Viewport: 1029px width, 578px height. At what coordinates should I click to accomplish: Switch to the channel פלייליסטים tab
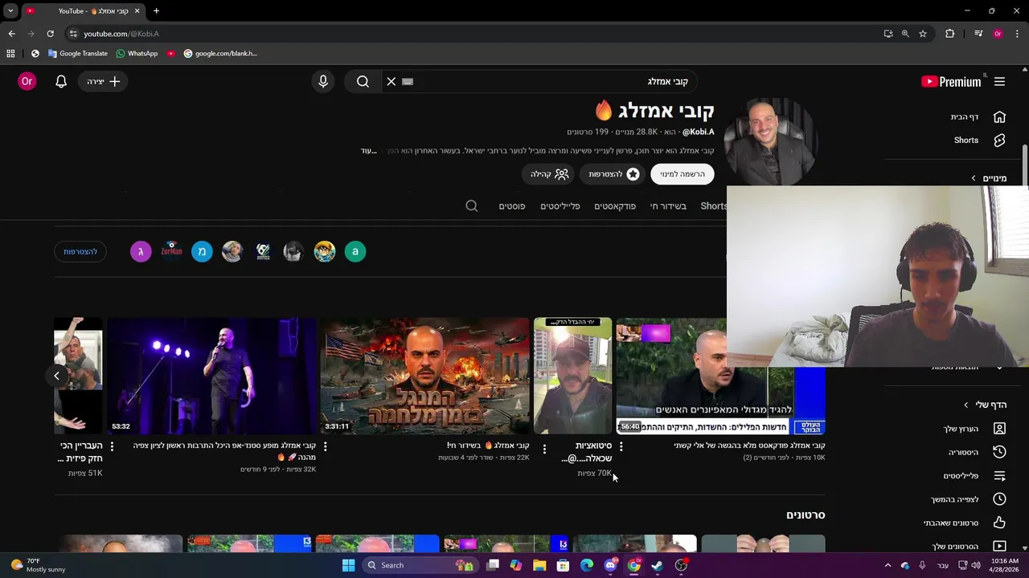(x=560, y=206)
